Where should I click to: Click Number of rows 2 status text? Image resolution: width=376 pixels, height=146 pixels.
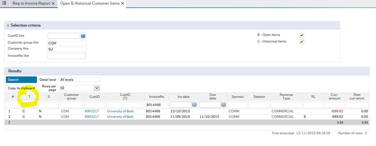click(x=352, y=133)
